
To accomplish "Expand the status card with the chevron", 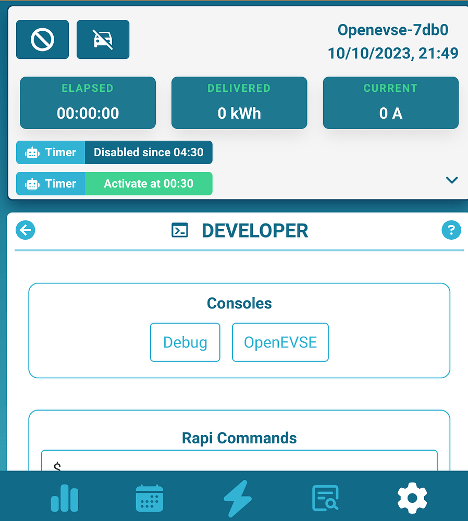I will coord(451,180).
